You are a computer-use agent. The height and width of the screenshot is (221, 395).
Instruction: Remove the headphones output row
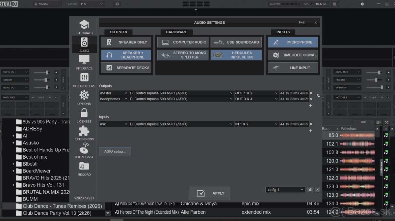311,99
